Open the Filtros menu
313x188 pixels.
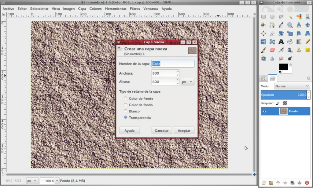point(134,9)
